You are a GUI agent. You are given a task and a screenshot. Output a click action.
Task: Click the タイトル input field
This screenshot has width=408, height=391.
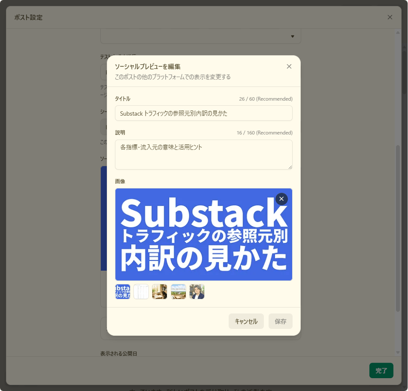(x=203, y=113)
